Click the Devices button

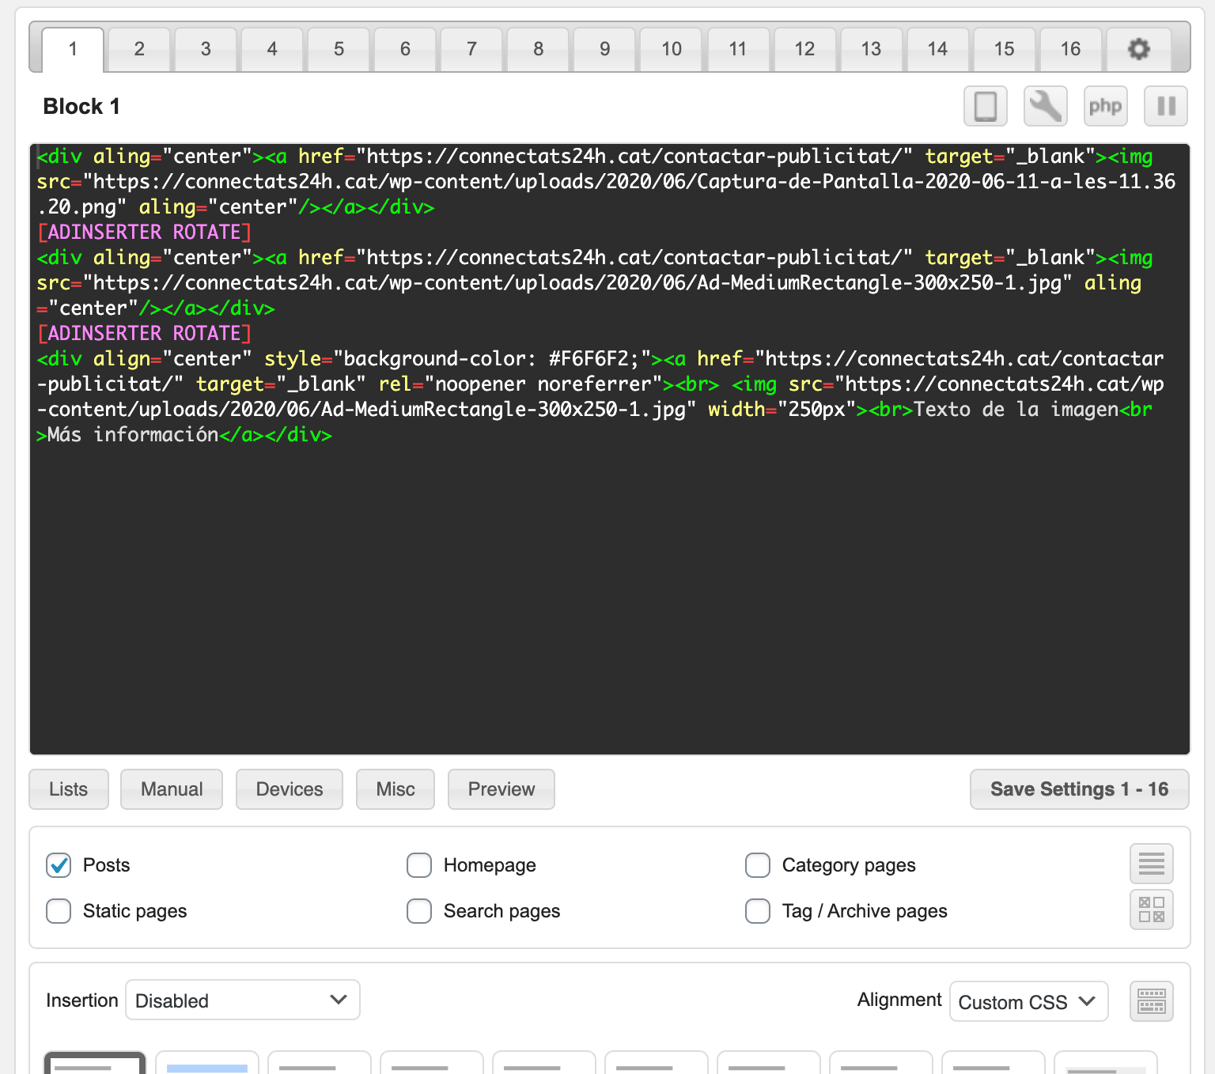tap(290, 789)
